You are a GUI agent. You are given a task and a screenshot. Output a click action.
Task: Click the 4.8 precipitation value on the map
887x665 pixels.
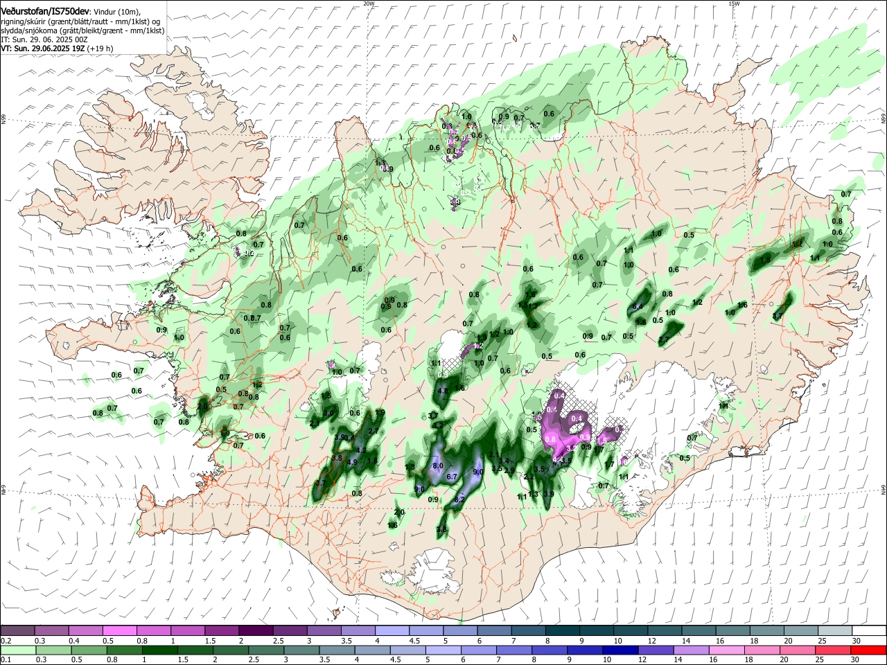pyautogui.click(x=443, y=391)
